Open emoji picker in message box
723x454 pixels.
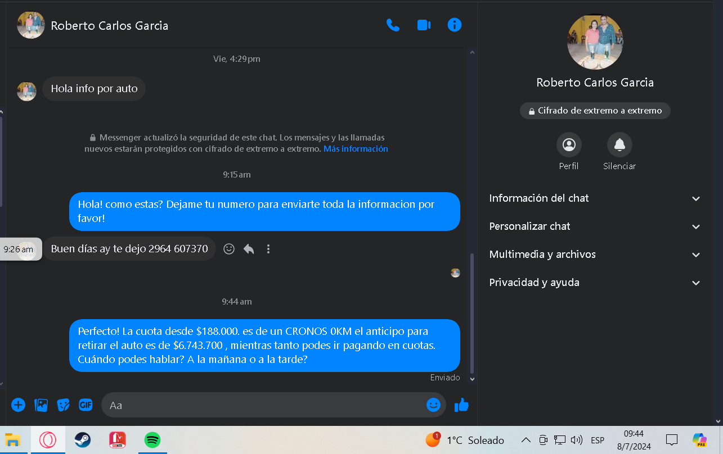(x=433, y=405)
